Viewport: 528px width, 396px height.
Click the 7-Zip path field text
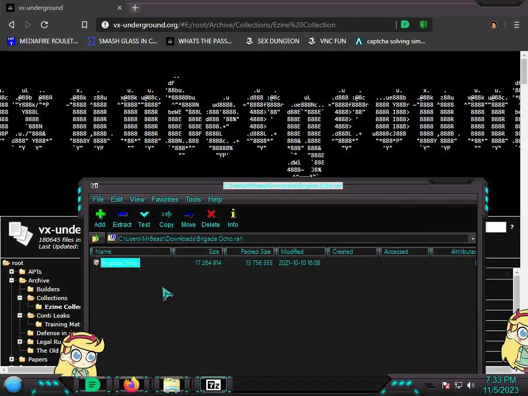[x=181, y=238]
